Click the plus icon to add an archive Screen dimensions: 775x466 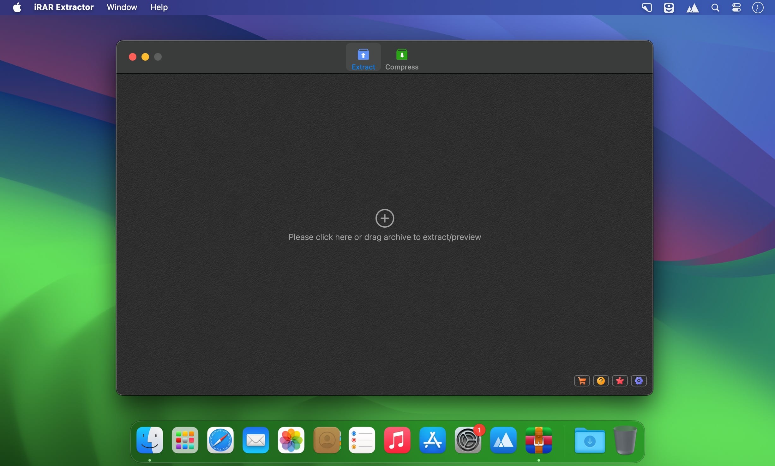coord(385,218)
